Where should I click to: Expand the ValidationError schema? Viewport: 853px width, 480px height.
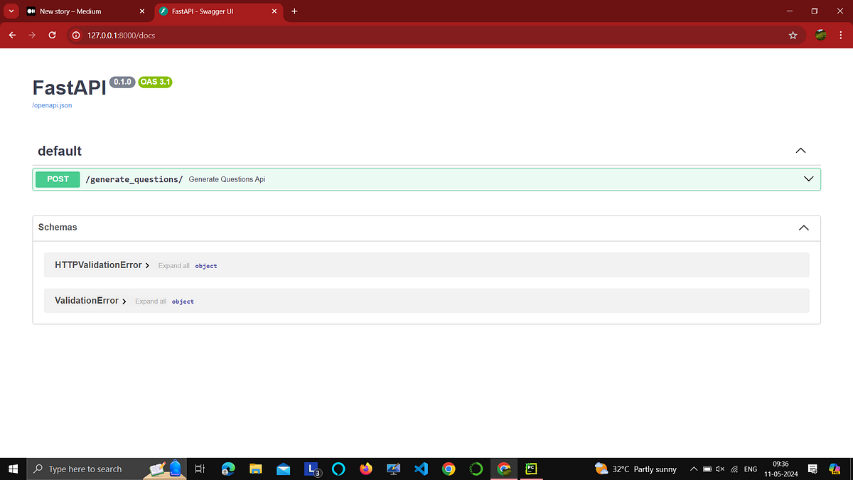[88, 300]
